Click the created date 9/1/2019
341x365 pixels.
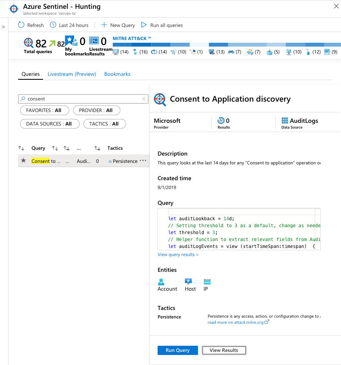pyautogui.click(x=167, y=188)
